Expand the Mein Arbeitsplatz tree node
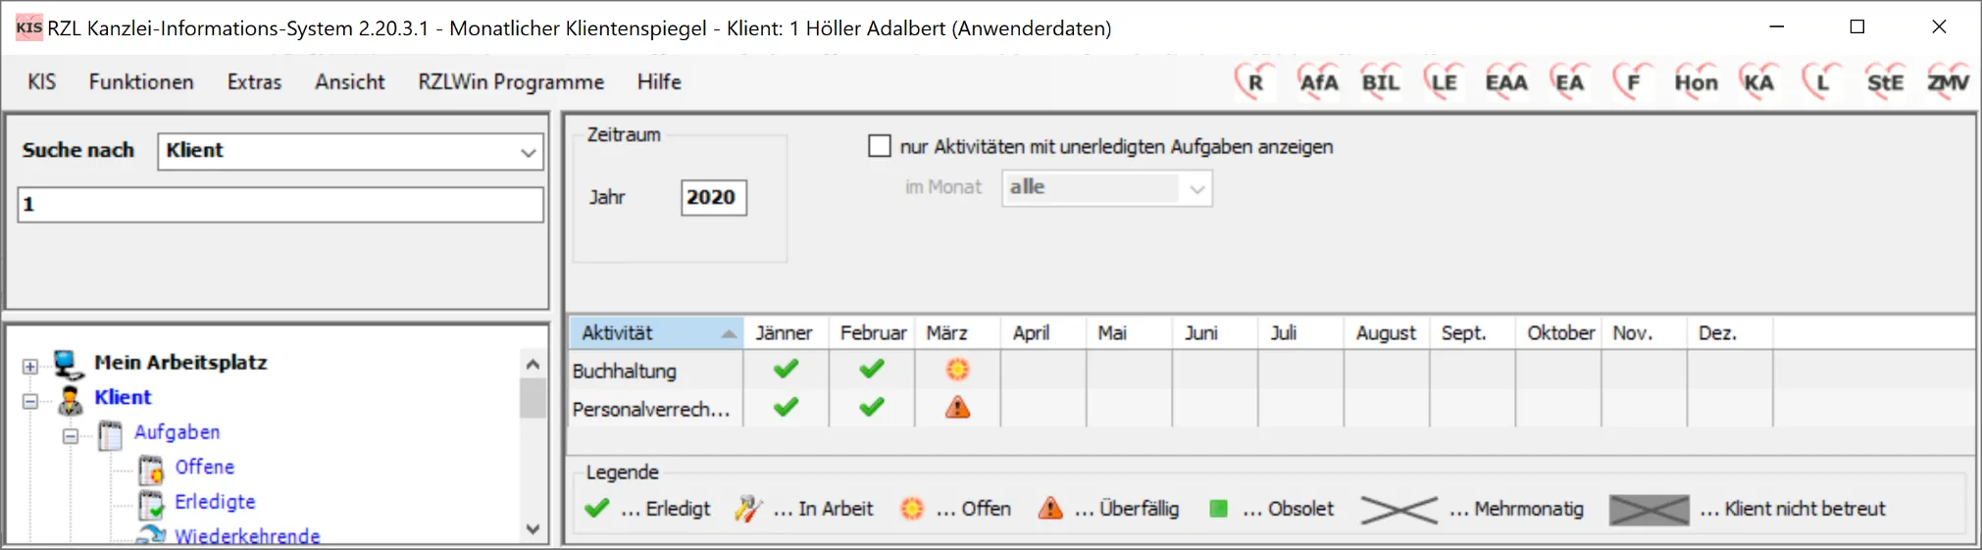Screen dimensions: 1982x550 (x=30, y=366)
